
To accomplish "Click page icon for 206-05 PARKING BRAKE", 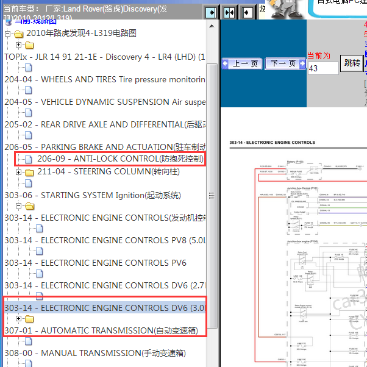I will tap(28, 135).
